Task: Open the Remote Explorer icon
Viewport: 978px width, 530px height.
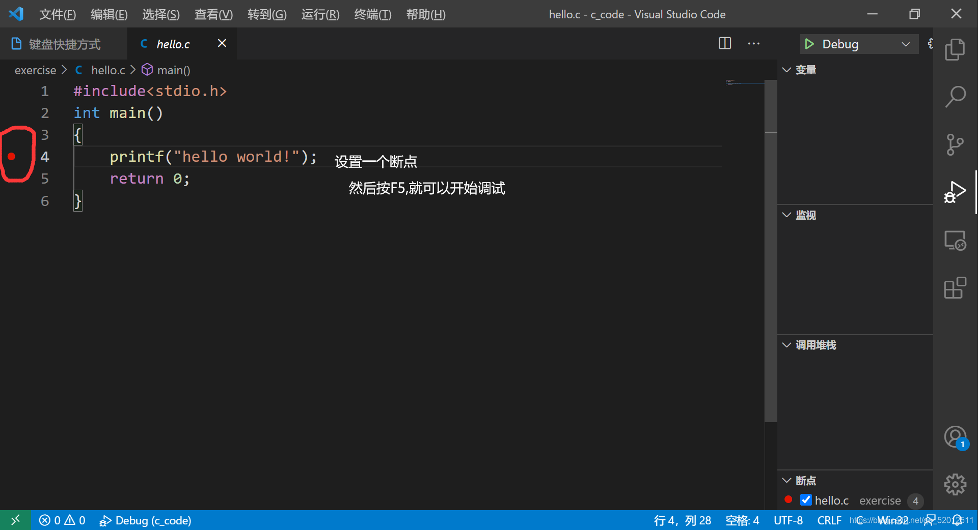Action: (x=955, y=241)
